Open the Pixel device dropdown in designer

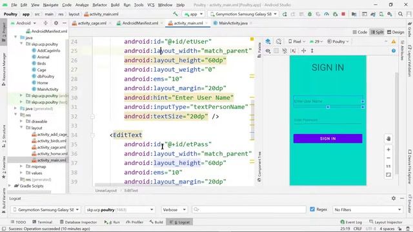(x=297, y=41)
